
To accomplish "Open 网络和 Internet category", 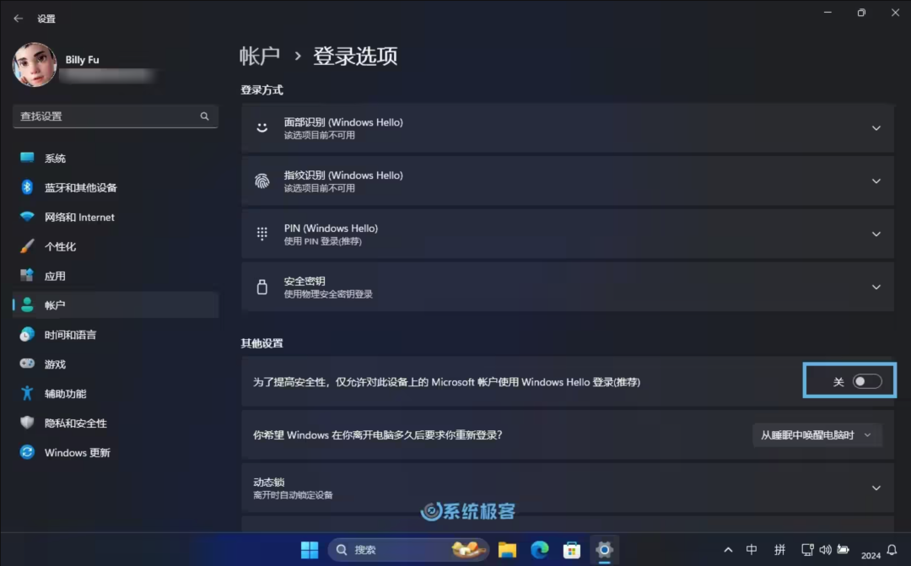I will point(115,217).
